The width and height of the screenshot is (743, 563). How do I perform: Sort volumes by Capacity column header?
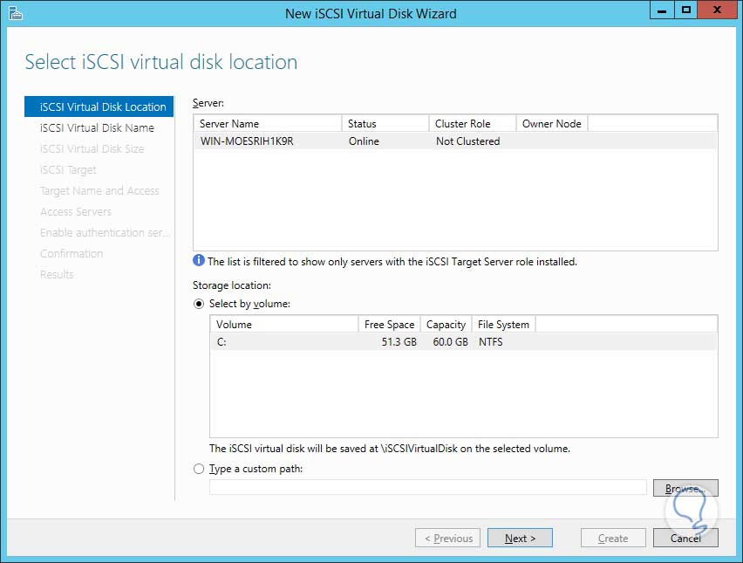coord(446,325)
